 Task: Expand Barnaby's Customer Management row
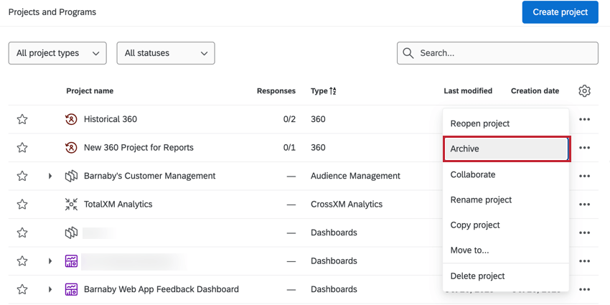click(x=50, y=176)
